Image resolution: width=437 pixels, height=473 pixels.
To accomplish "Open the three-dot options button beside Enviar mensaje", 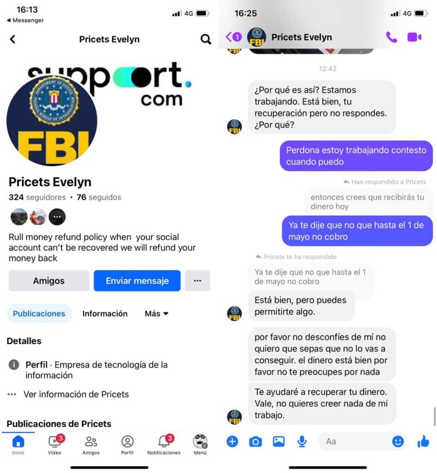I will (x=198, y=281).
